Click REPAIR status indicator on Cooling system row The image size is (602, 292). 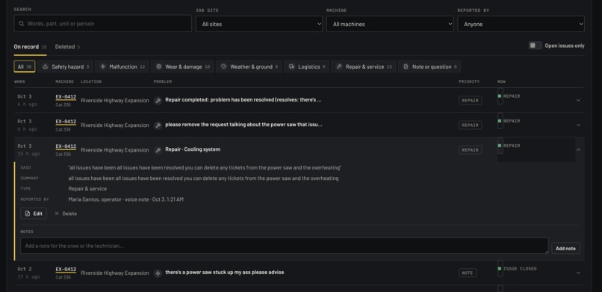click(509, 146)
